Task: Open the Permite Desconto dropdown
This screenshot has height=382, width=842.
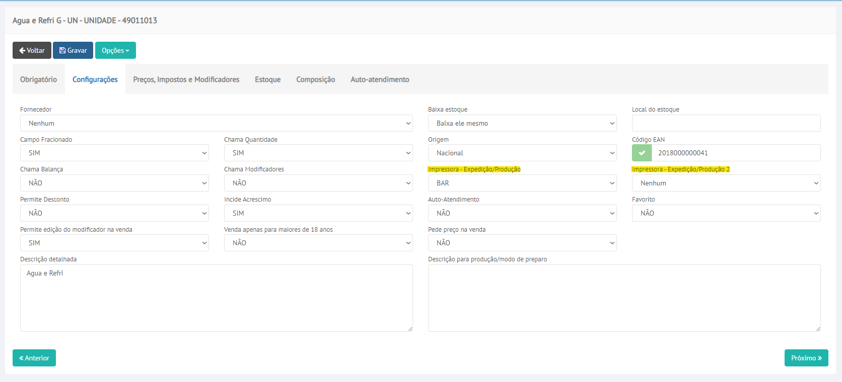Action: [114, 213]
